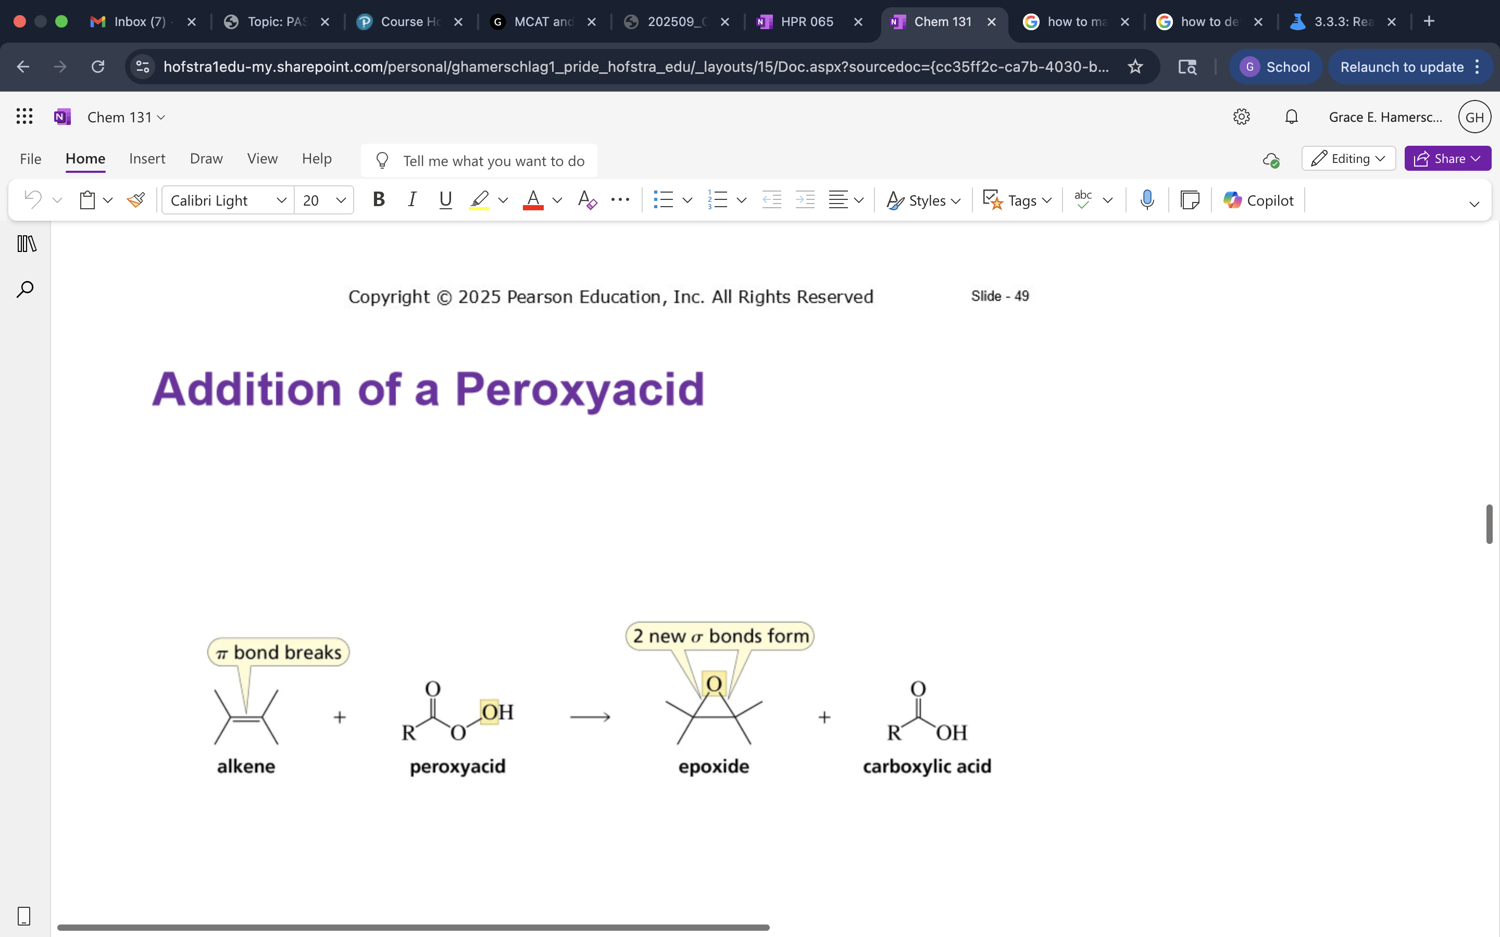The width and height of the screenshot is (1500, 937).
Task: Open the Copilot button
Action: tap(1258, 199)
